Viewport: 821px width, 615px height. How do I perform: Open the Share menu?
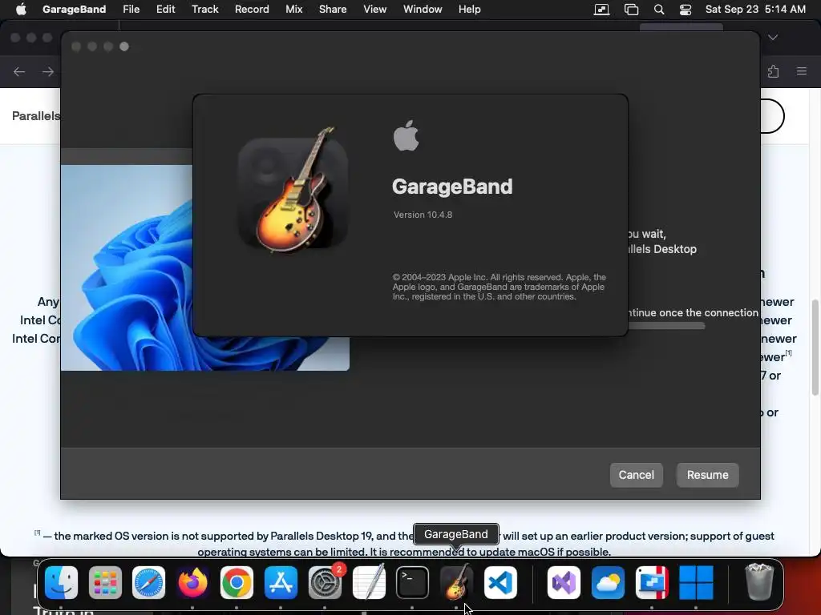333,9
